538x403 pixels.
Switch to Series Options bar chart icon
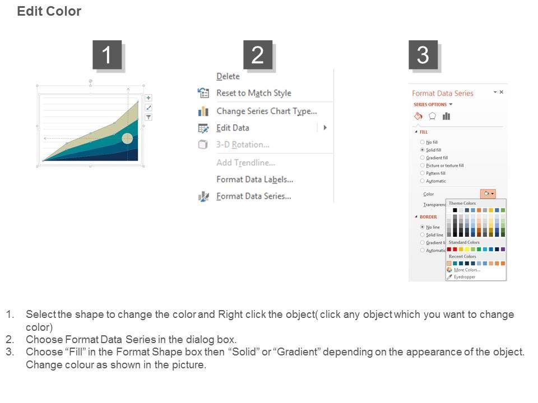point(447,116)
